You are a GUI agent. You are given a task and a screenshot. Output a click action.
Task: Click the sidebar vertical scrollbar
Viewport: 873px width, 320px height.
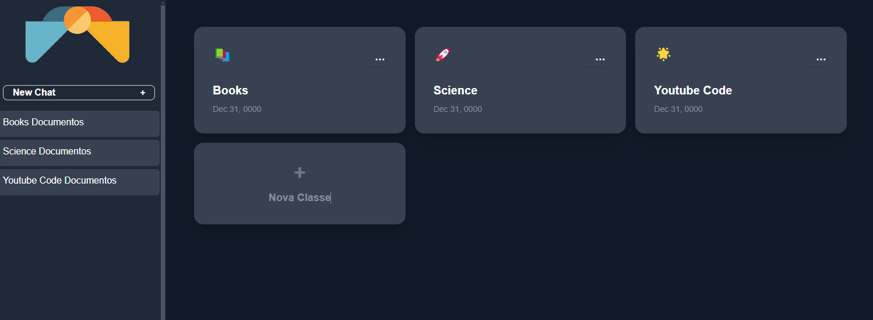[163, 160]
